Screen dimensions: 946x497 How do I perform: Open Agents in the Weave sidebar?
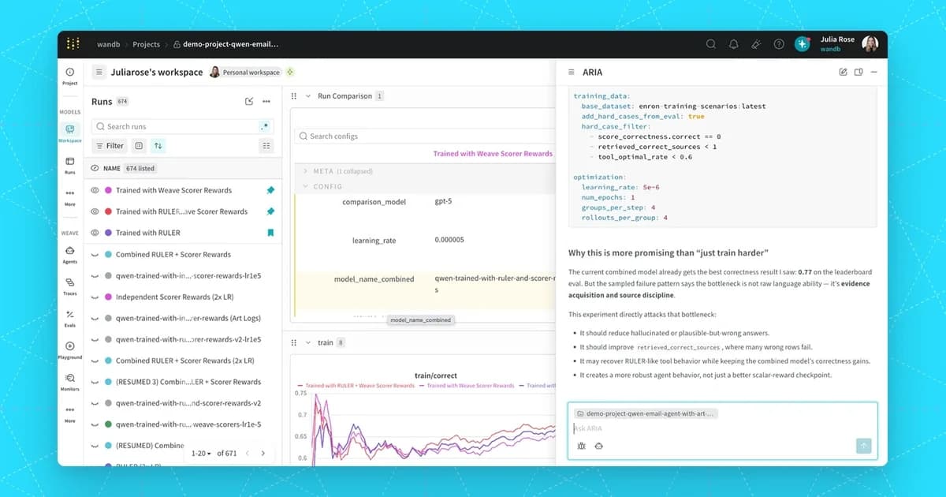[70, 254]
